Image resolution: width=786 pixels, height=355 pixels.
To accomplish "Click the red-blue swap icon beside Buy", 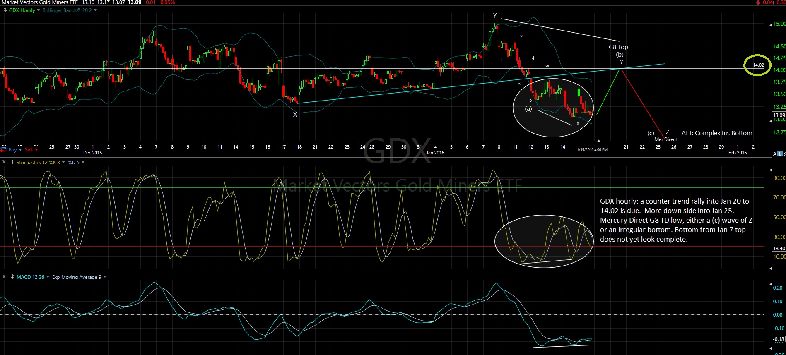I will coord(3,149).
